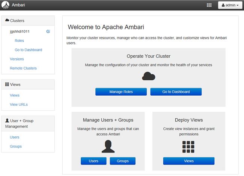Open the views grid icon in header
This screenshot has height=176, width=244.
(x=209, y=5)
